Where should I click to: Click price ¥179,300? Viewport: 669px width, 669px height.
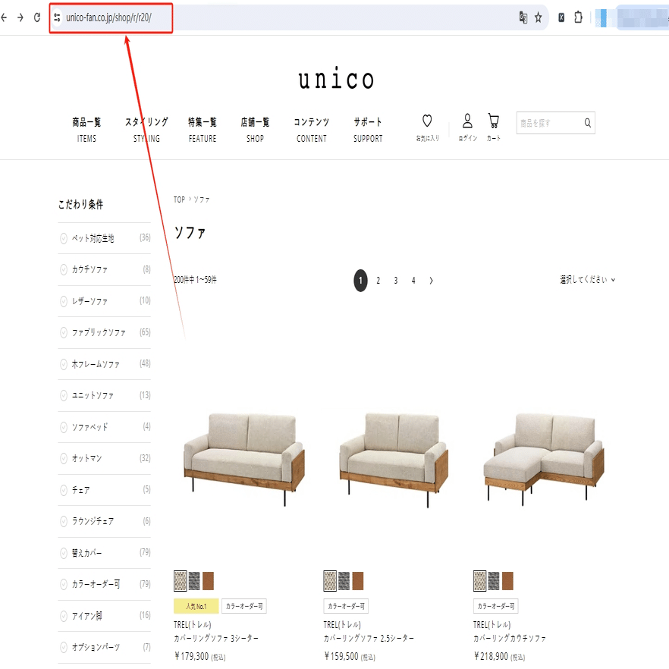192,656
